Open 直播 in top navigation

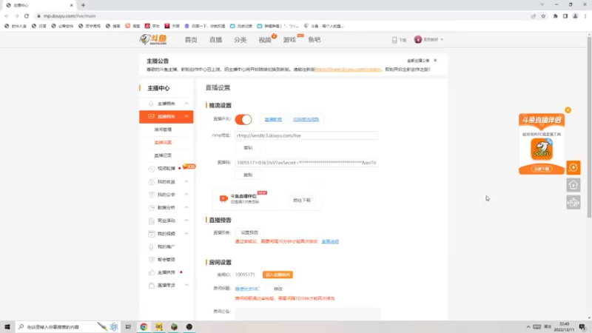point(215,40)
